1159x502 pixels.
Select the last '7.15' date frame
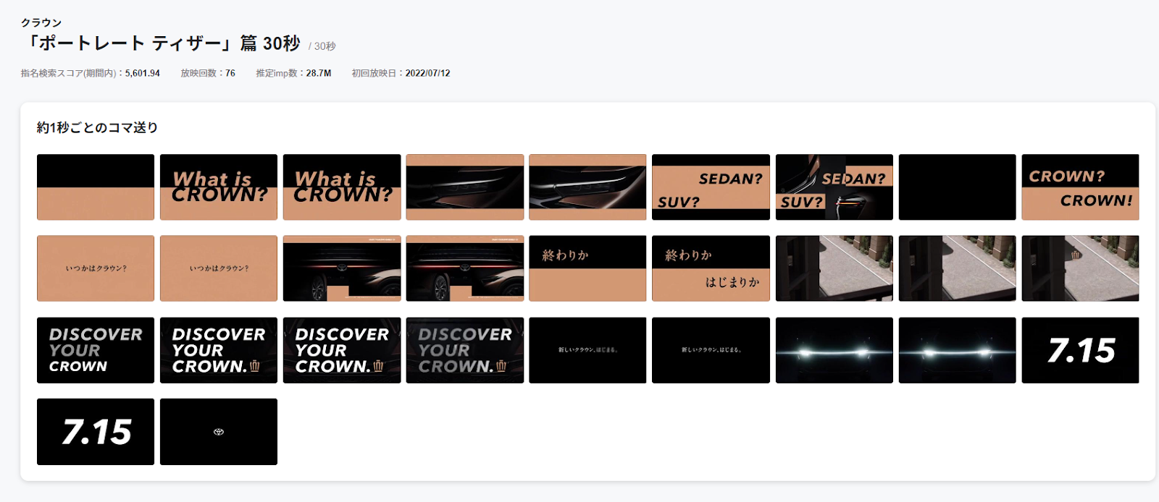click(x=96, y=432)
